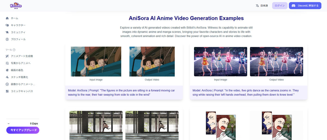The height and width of the screenshot is (140, 327).
Task: Click the ツール section label
Action: click(9, 50)
